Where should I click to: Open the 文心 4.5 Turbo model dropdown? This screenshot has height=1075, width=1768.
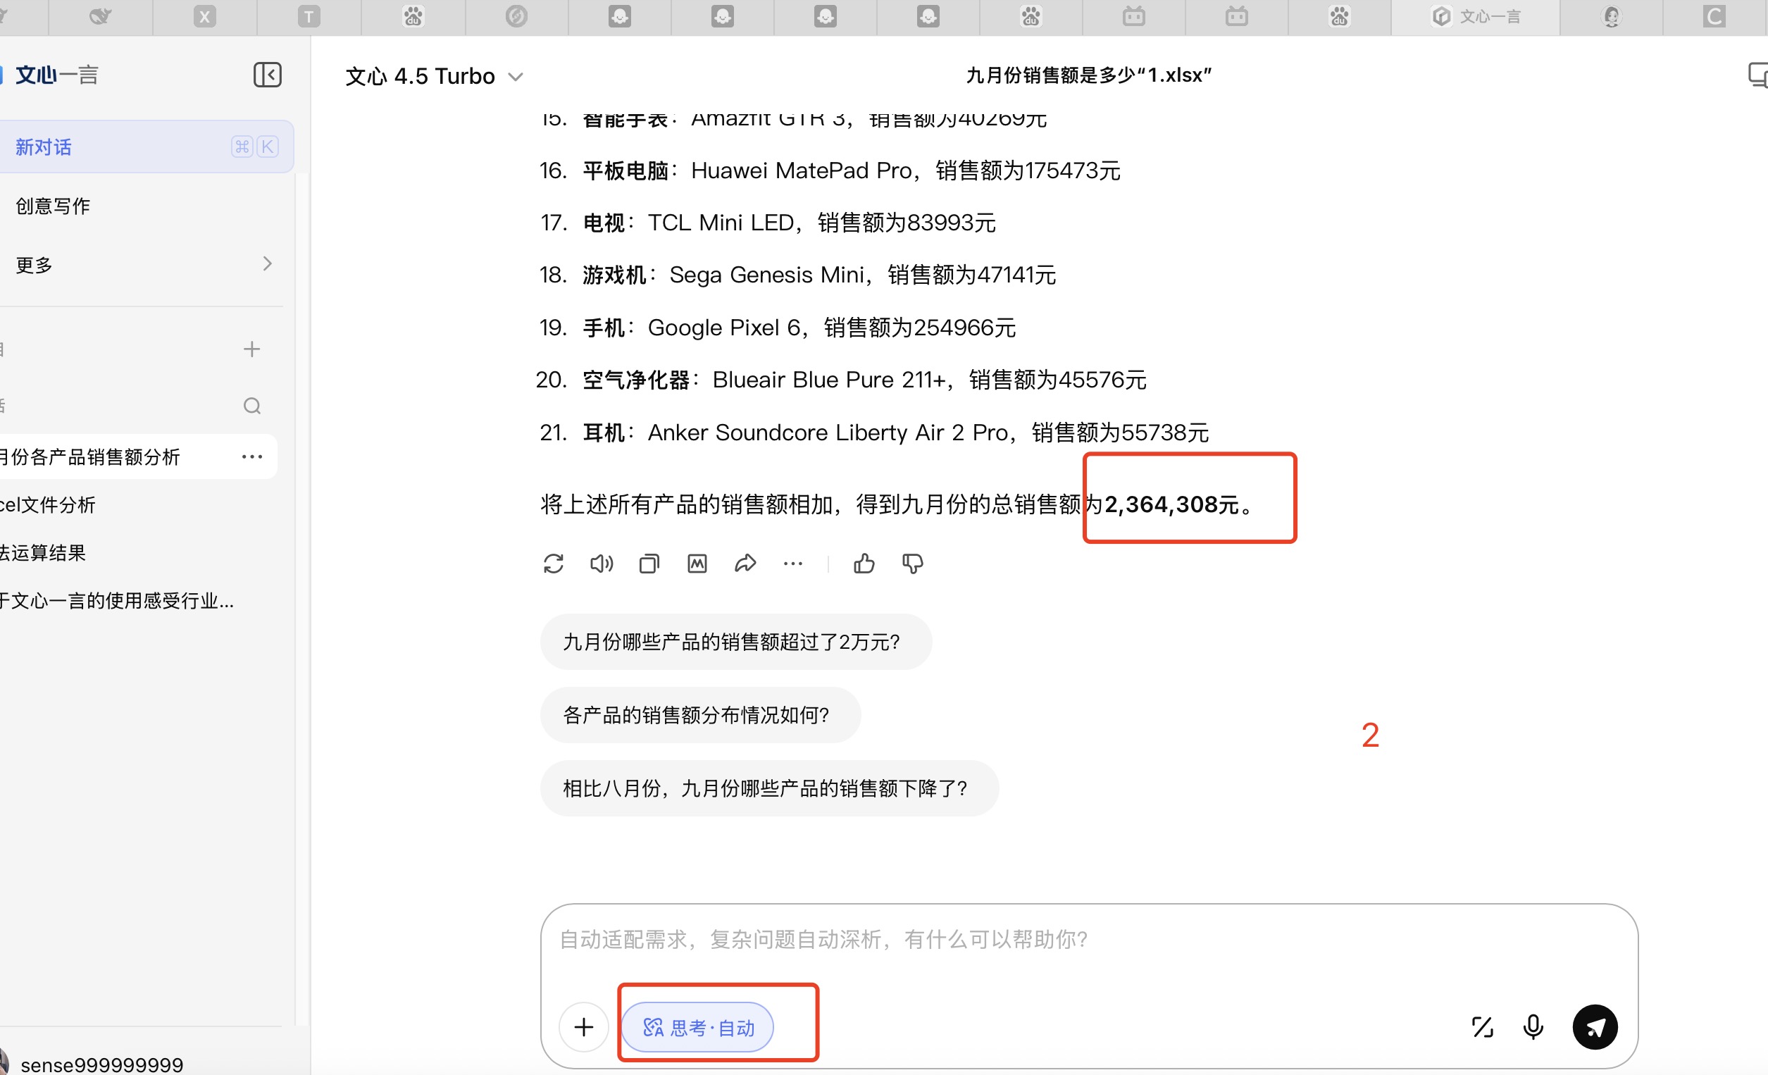(x=434, y=76)
